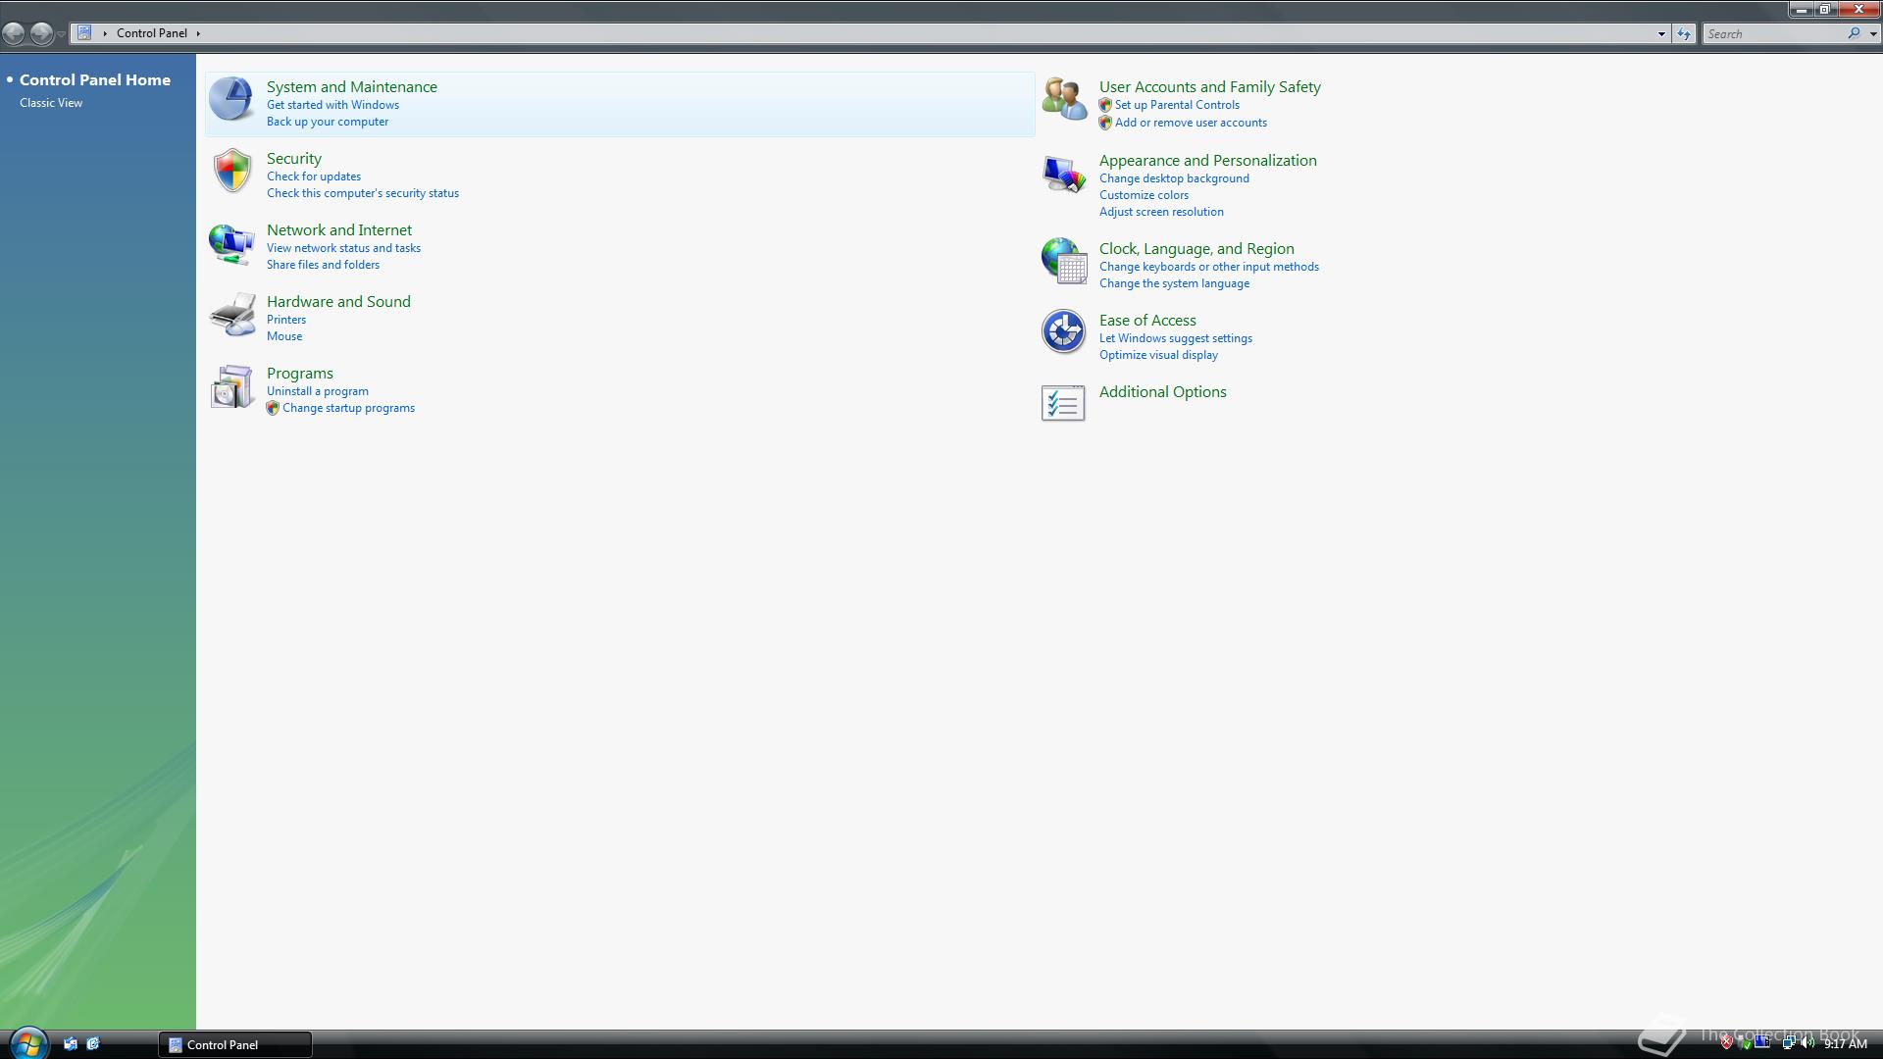This screenshot has height=1059, width=1883.
Task: Open Programs category heading
Action: coord(300,374)
